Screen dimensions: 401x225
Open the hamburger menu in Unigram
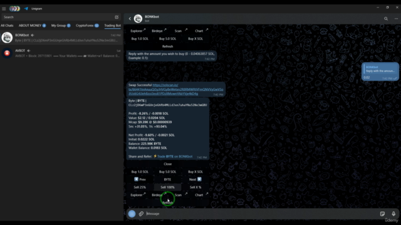click(4, 9)
